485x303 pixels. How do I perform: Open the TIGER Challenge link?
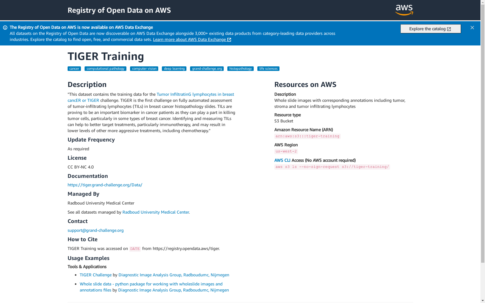pyautogui.click(x=95, y=275)
